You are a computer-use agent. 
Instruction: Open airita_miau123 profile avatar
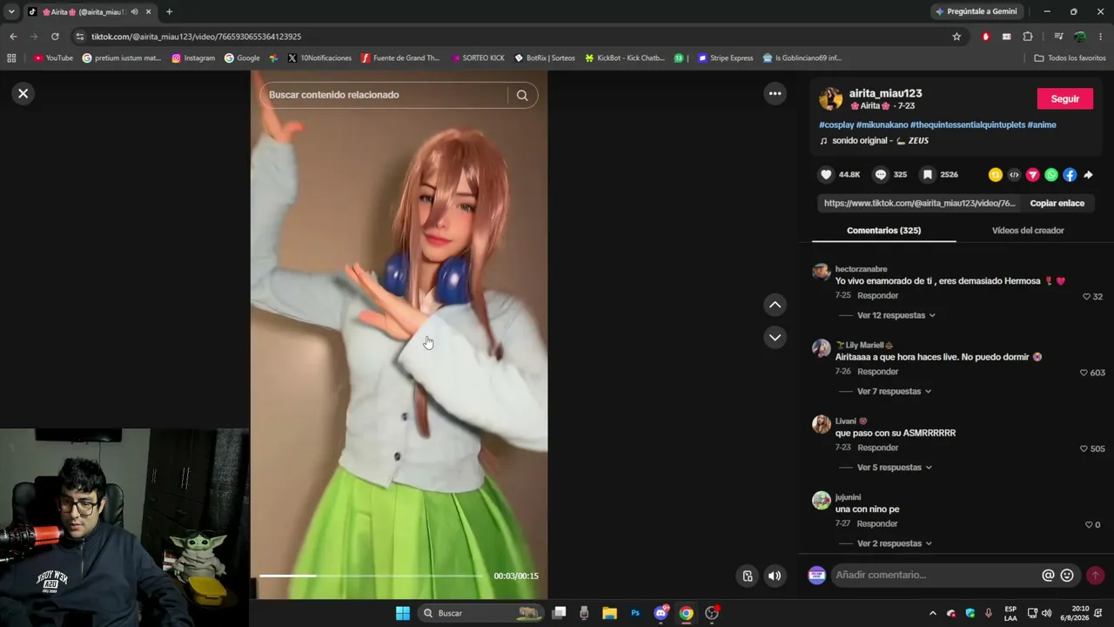coord(830,99)
